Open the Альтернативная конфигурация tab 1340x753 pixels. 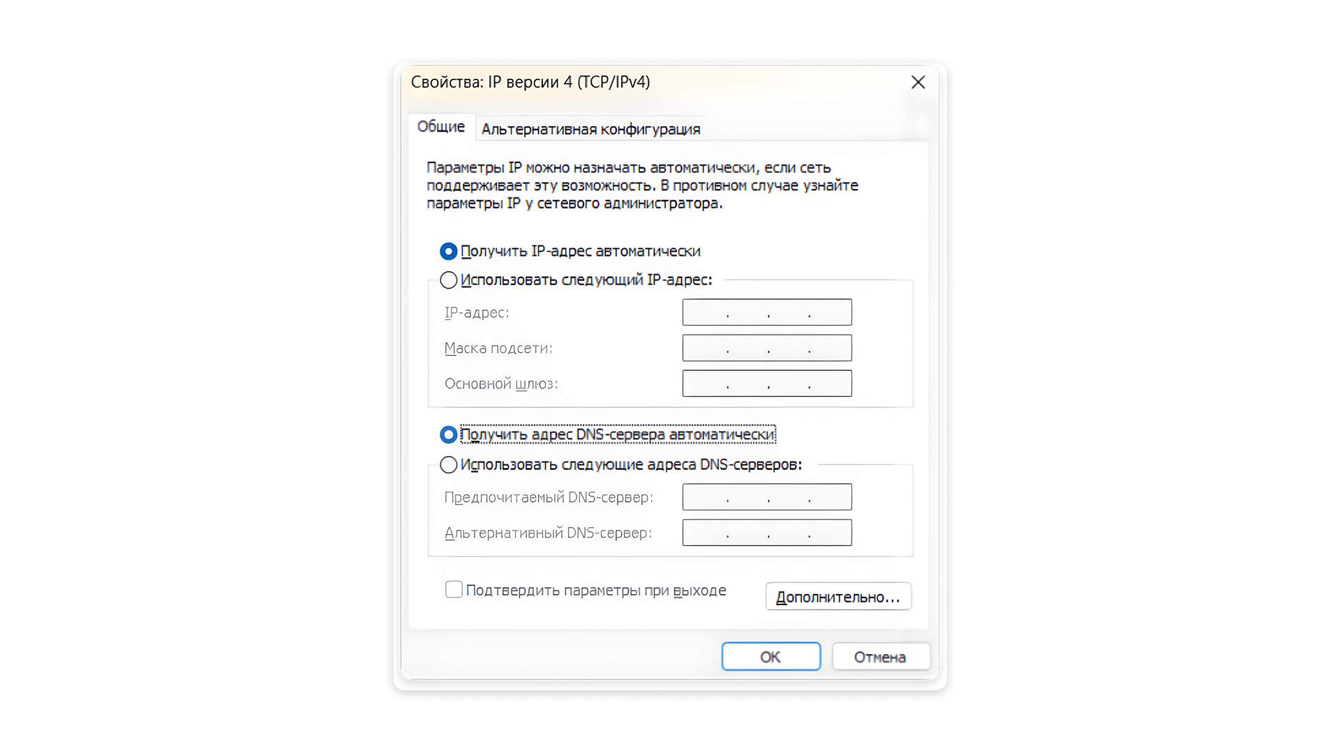[590, 129]
